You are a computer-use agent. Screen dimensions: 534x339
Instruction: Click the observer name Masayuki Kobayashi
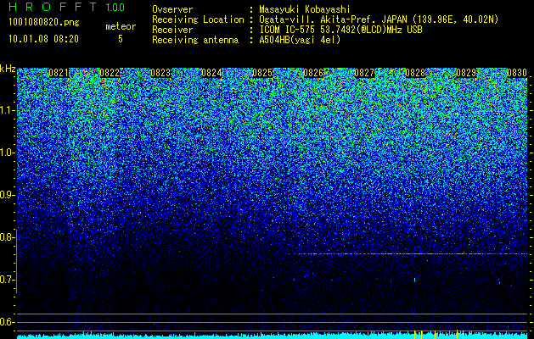305,9
